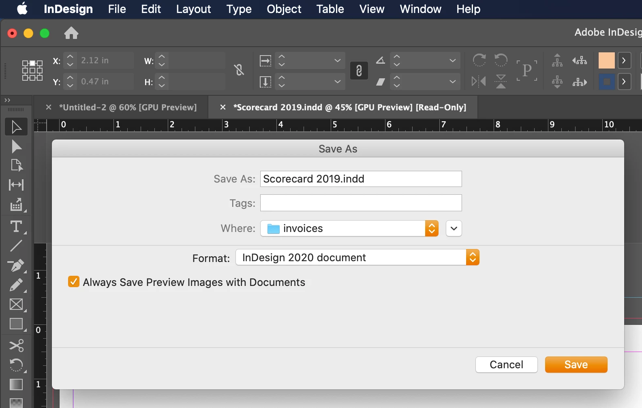
Task: Toggle the constrain scaling chain link
Action: coord(359,71)
